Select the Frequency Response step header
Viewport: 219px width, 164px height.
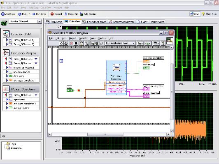pyautogui.click(x=21, y=53)
